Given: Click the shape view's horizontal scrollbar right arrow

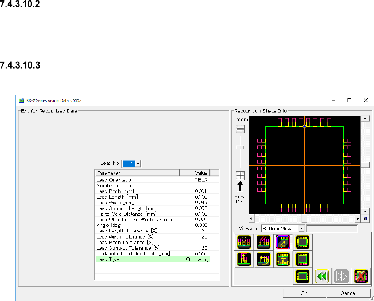Looking at the screenshot, I should [357, 219].
